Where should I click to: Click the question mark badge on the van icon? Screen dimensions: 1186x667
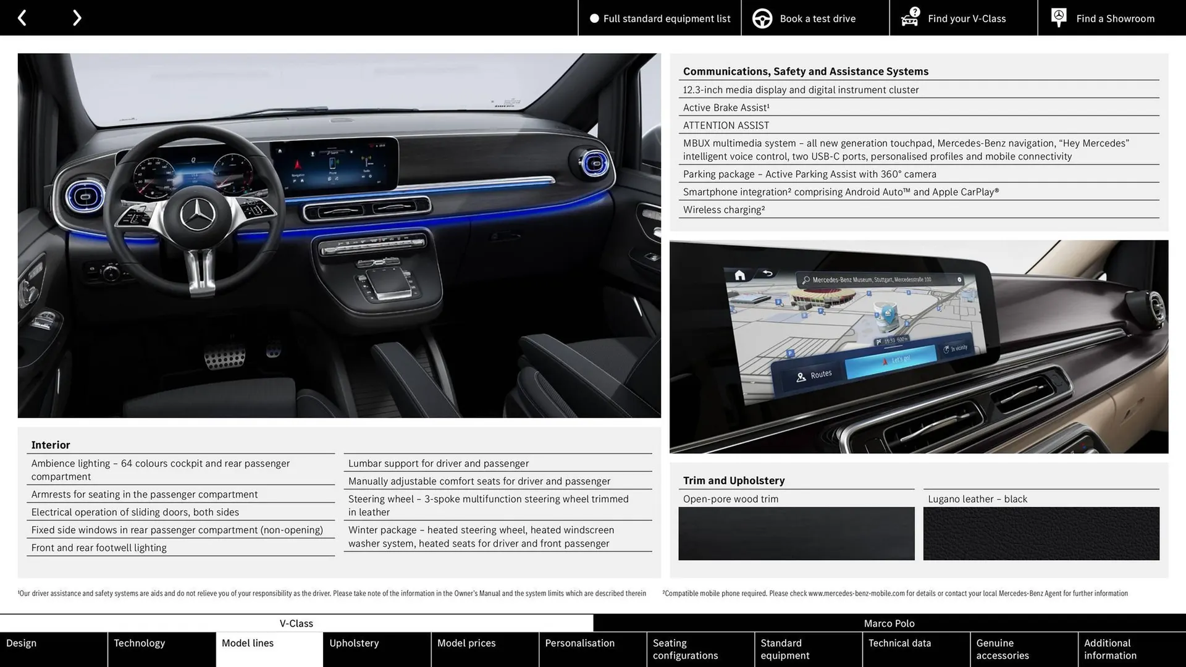[x=914, y=10]
